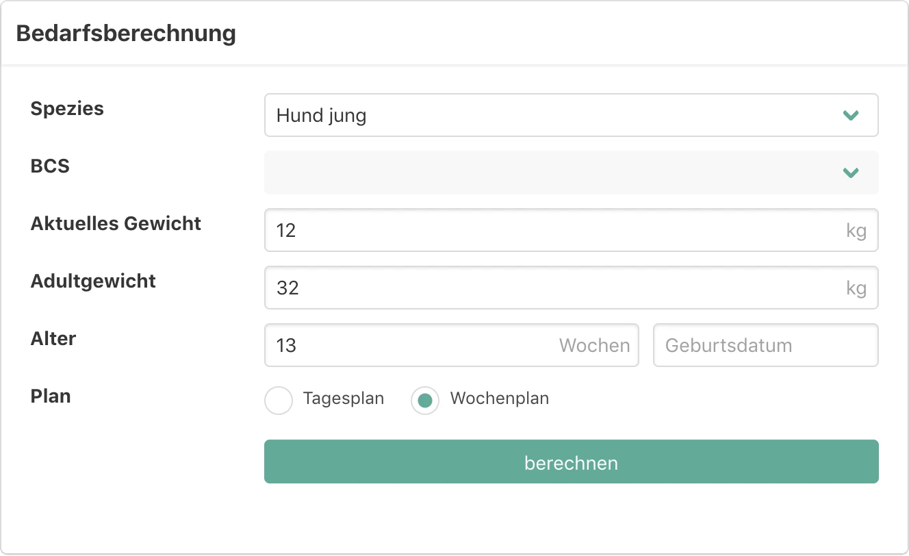Click the Wochen unit in the Alter field
The width and height of the screenshot is (909, 556).
tap(593, 345)
